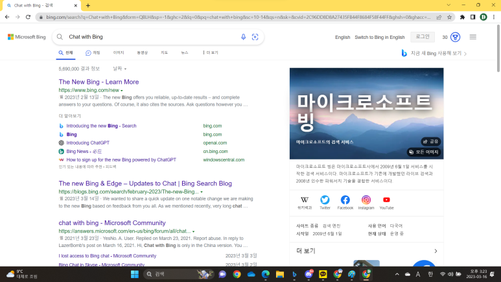This screenshot has height=282, width=501.
Task: Open chat with bing Microsoft Community result
Action: pos(112,223)
